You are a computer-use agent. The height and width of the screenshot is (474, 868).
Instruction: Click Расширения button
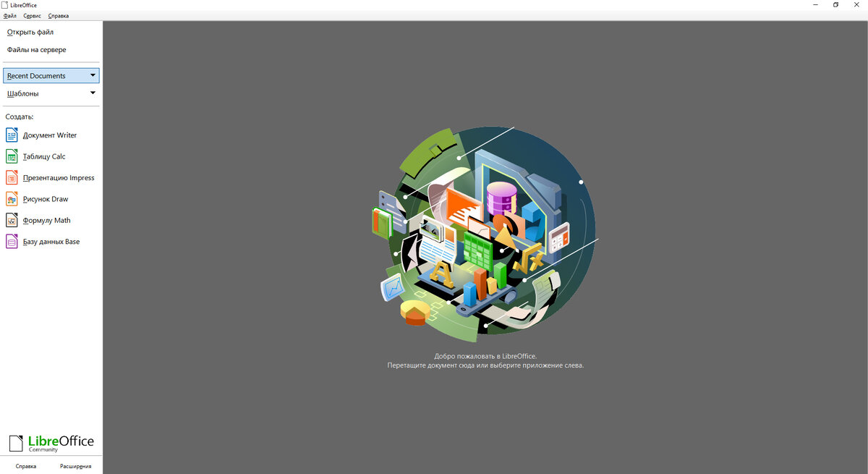[76, 466]
